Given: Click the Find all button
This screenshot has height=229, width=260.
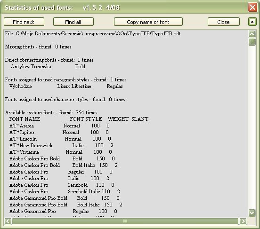Looking at the screenshot, I should (x=73, y=22).
